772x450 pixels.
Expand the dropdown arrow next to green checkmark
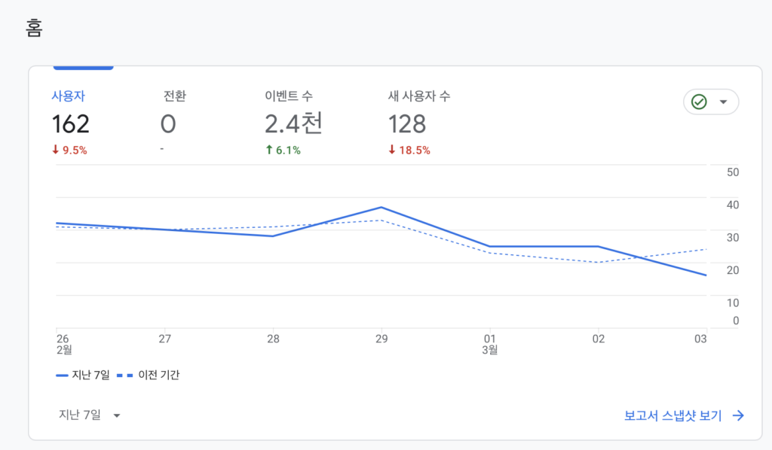click(x=724, y=102)
